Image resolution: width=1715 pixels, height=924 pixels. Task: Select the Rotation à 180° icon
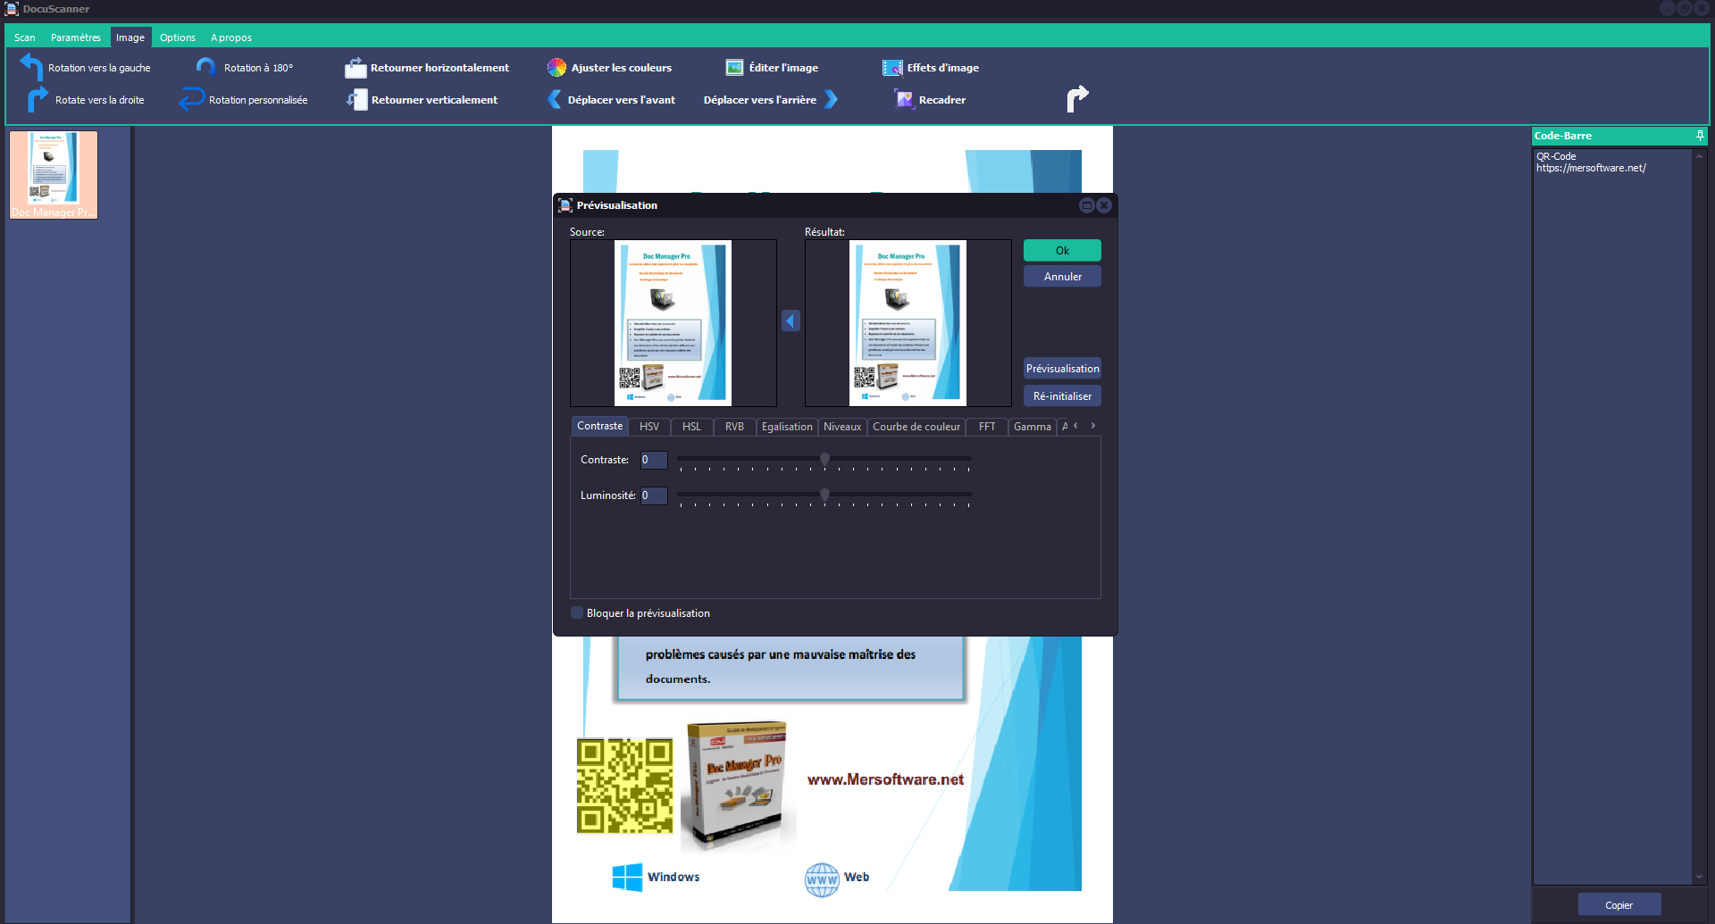click(205, 67)
